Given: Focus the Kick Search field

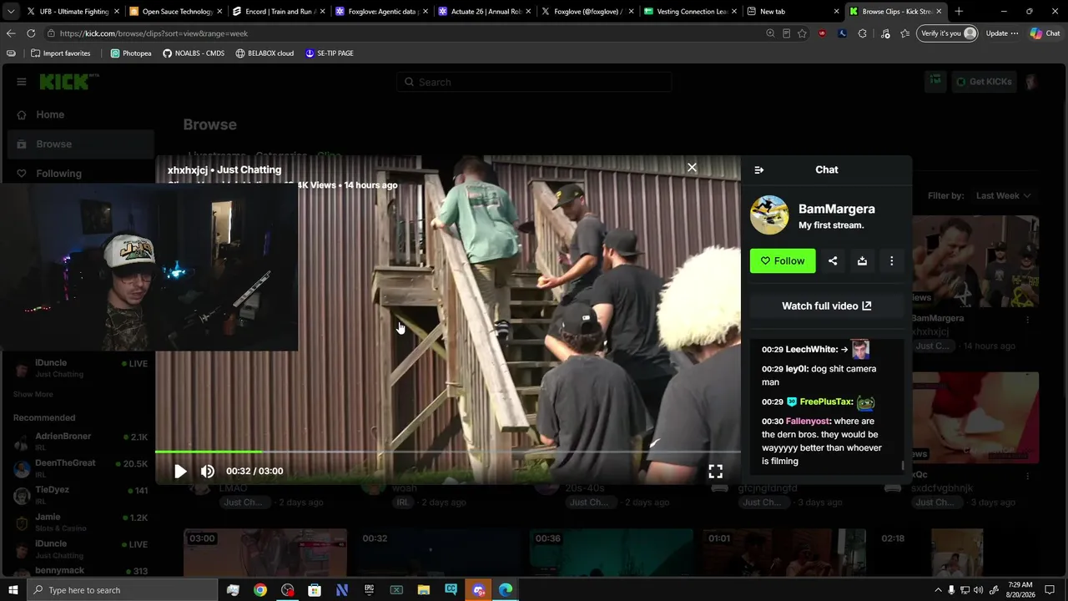Looking at the screenshot, I should (x=534, y=82).
